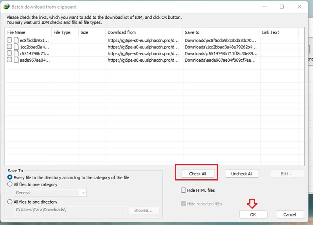The image size is (313, 225).
Task: Enable Hide HTML files option
Action: [x=183, y=190]
